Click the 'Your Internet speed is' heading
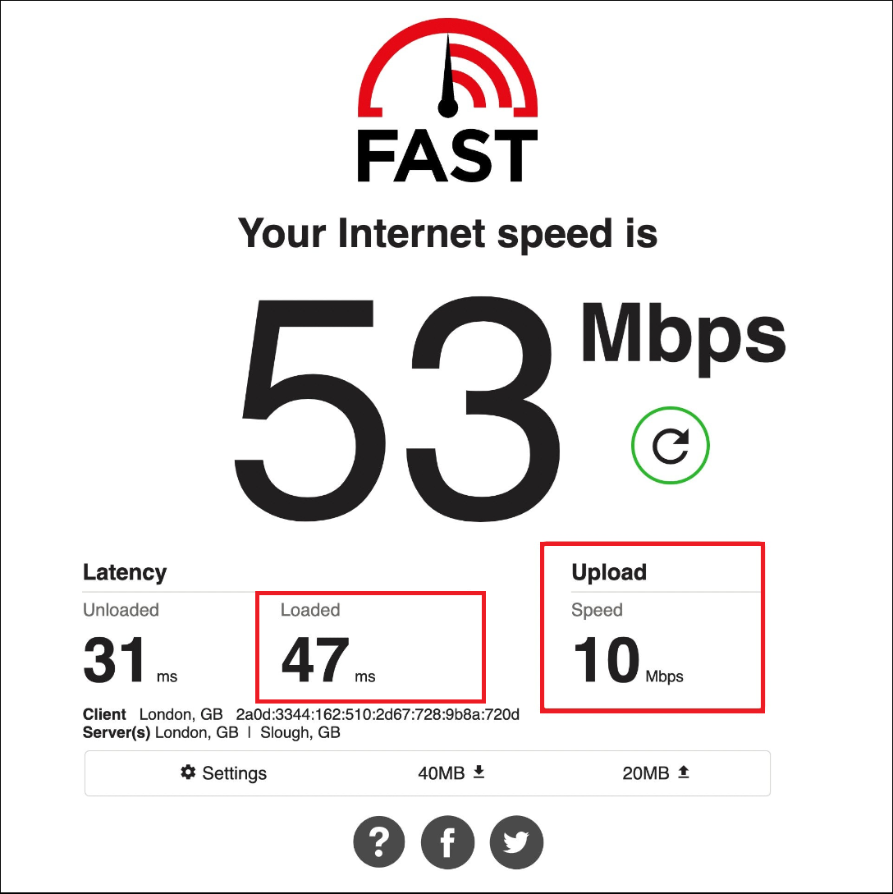Viewport: 893px width, 894px height. (x=448, y=234)
